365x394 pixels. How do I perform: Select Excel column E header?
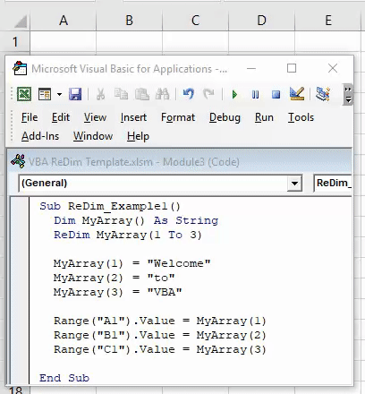click(328, 21)
